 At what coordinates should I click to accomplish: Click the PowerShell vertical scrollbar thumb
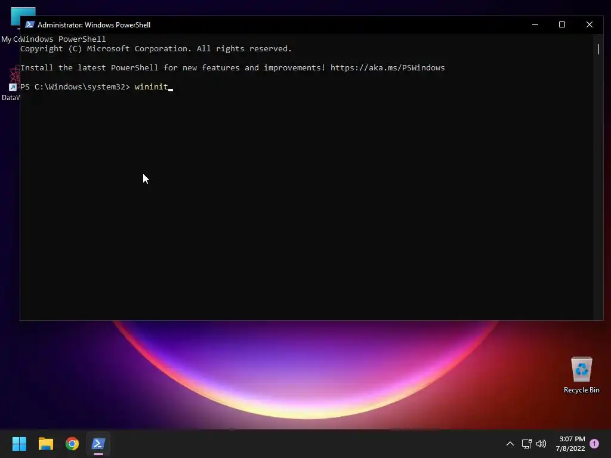tap(598, 49)
